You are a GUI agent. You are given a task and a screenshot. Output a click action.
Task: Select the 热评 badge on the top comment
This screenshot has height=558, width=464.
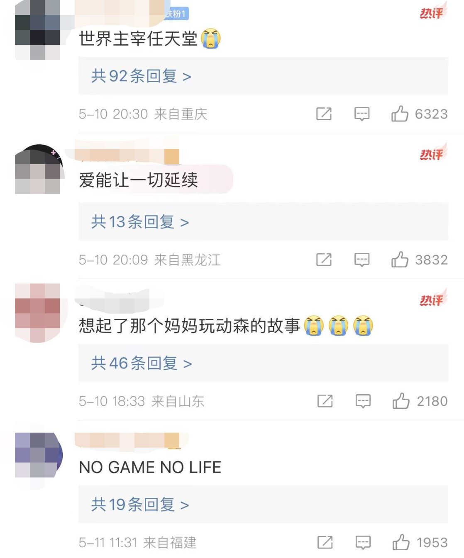pos(432,12)
